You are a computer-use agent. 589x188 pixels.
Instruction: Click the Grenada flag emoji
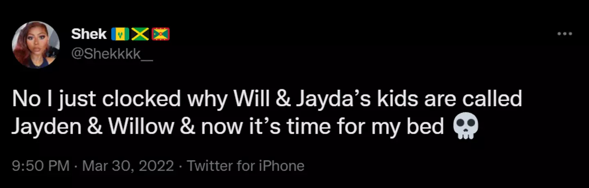[x=161, y=35]
